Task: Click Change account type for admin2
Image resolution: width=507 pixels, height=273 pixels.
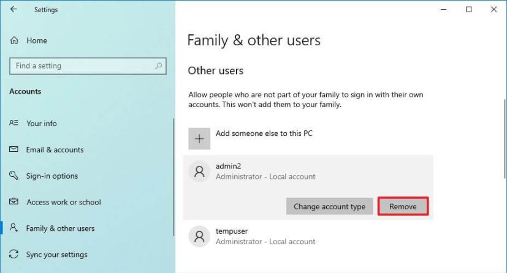Action: (329, 206)
